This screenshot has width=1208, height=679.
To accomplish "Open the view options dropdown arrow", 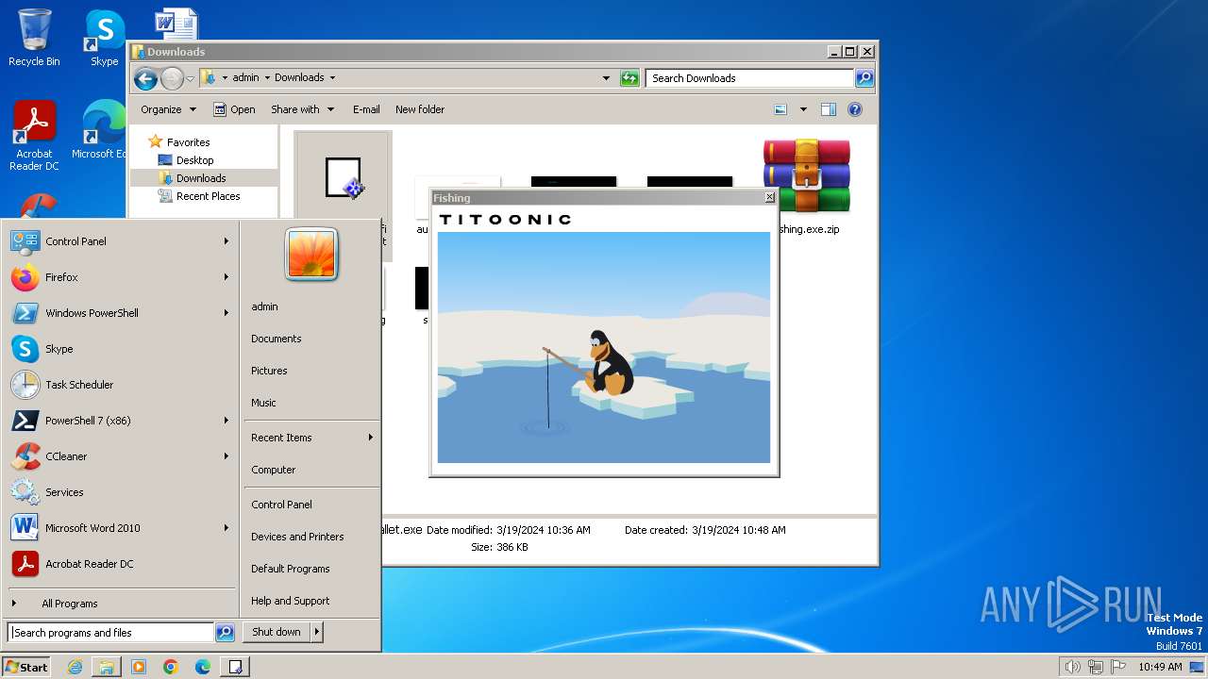I will coord(803,109).
